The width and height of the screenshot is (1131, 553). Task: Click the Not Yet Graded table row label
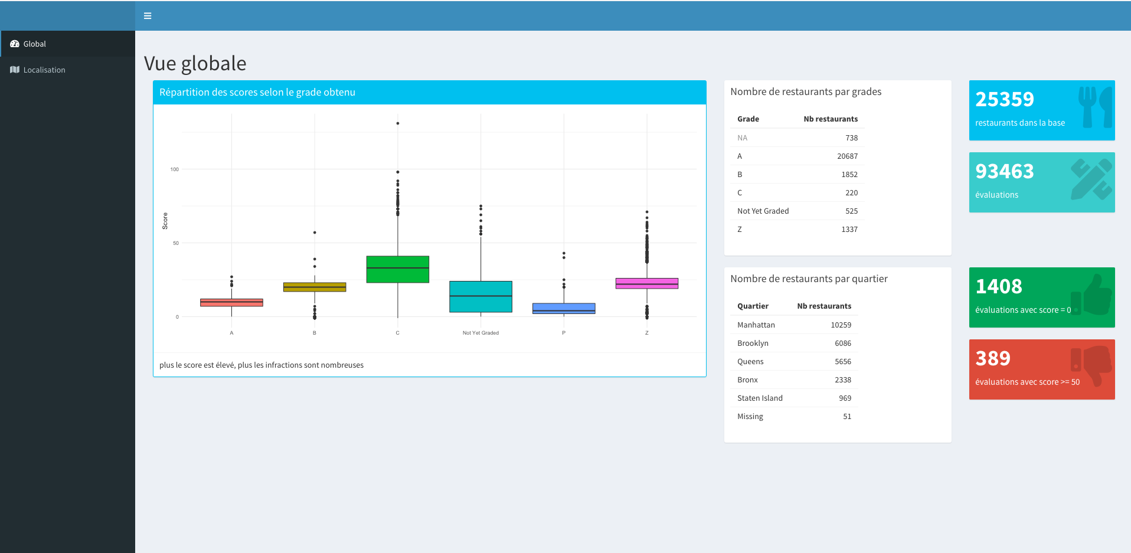pos(763,211)
